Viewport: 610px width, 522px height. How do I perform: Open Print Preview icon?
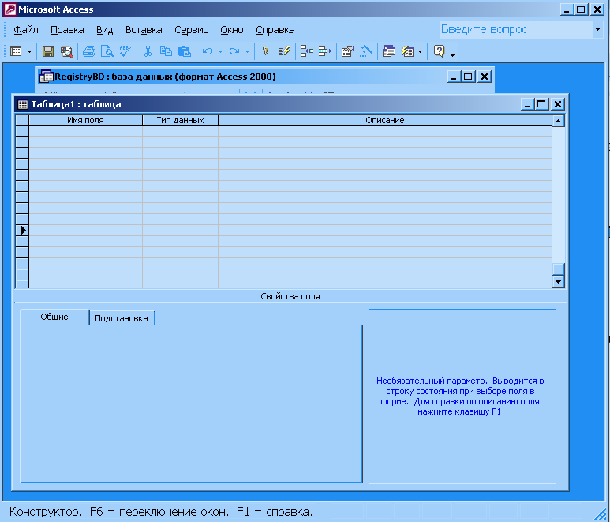[x=107, y=51]
